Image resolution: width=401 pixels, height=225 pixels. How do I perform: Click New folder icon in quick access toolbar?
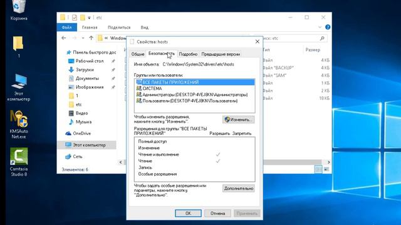tap(82, 17)
